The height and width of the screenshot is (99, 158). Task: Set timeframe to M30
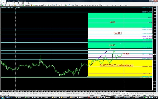(85, 5)
